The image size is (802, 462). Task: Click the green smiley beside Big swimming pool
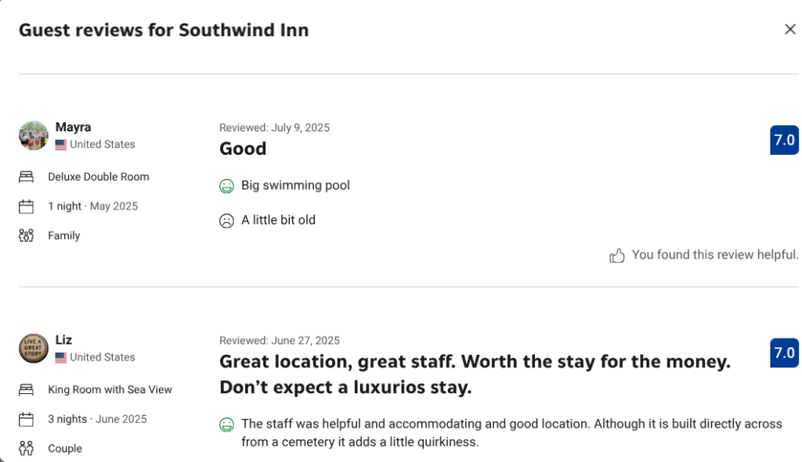226,186
